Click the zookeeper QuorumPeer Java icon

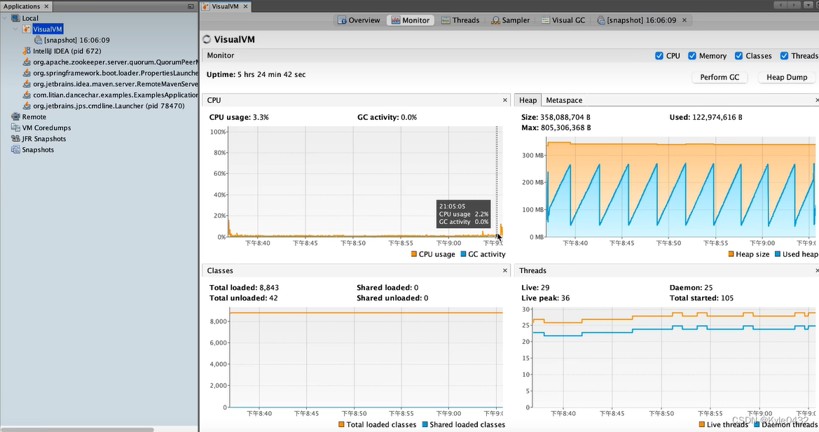click(x=27, y=62)
